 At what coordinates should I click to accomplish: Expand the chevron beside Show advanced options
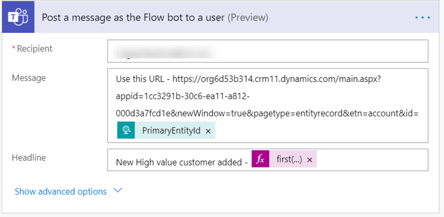pyautogui.click(x=118, y=191)
